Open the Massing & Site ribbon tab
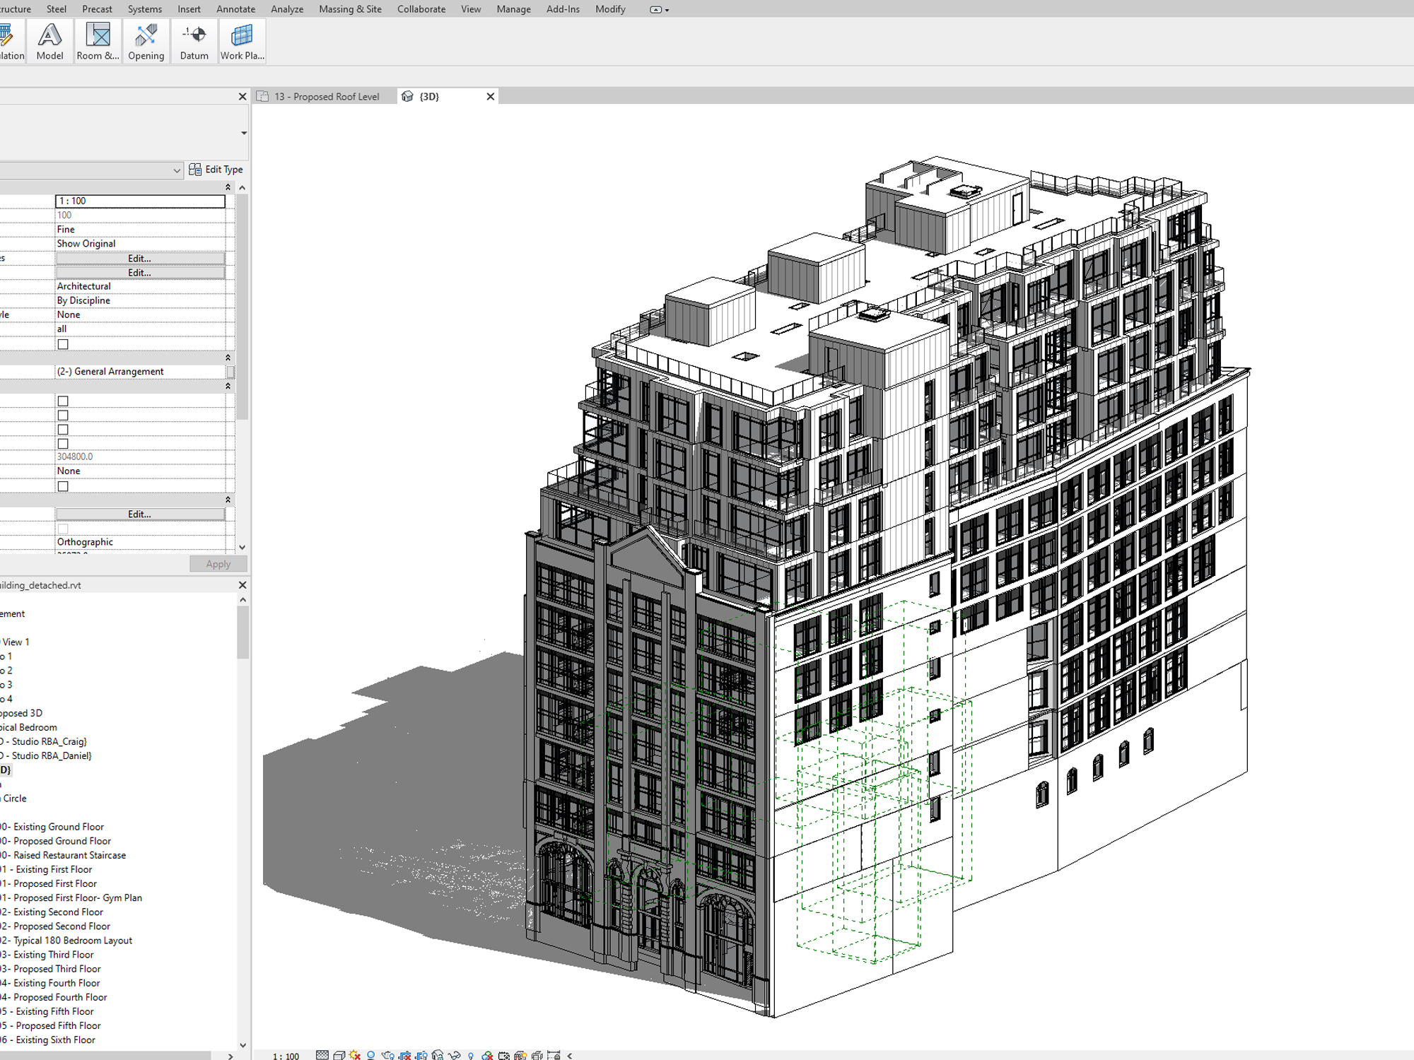Image resolution: width=1414 pixels, height=1060 pixels. click(x=350, y=9)
